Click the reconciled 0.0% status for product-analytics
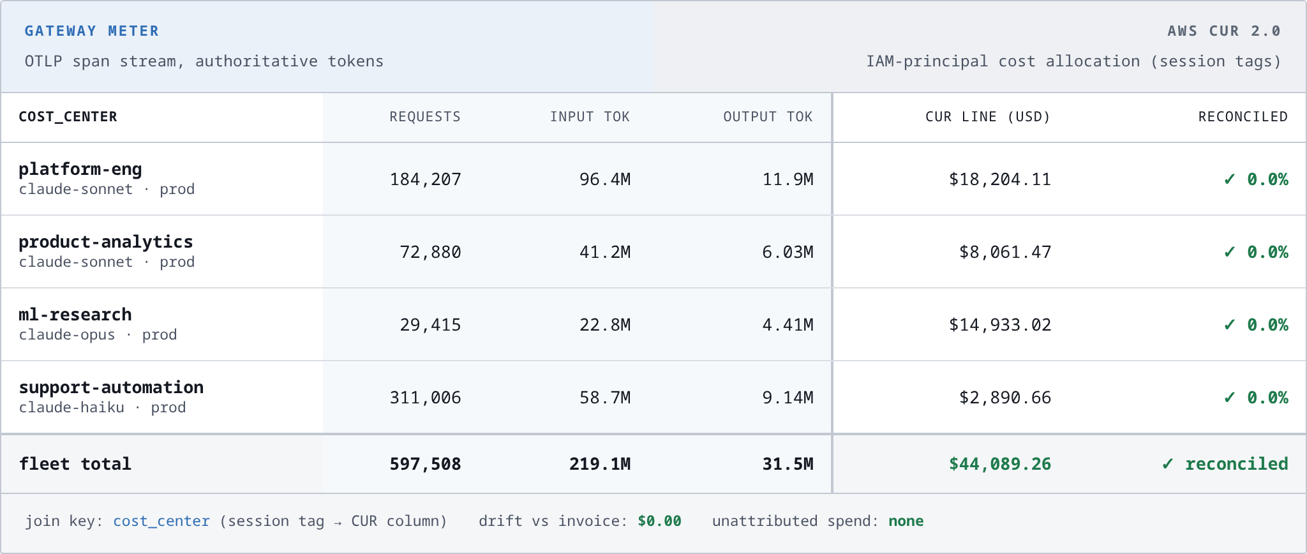Viewport: 1307px width, 554px height. coord(1256,252)
